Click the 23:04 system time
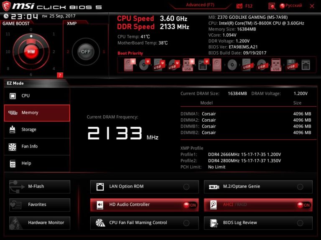Screen dimensions: 321x240 coord(24,16)
